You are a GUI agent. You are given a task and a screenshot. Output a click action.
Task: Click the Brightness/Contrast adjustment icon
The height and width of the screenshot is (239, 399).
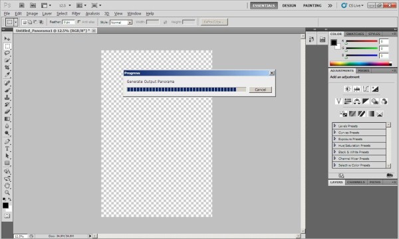(348, 89)
